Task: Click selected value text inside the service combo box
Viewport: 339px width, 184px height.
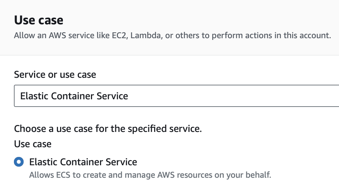Action: click(x=74, y=96)
